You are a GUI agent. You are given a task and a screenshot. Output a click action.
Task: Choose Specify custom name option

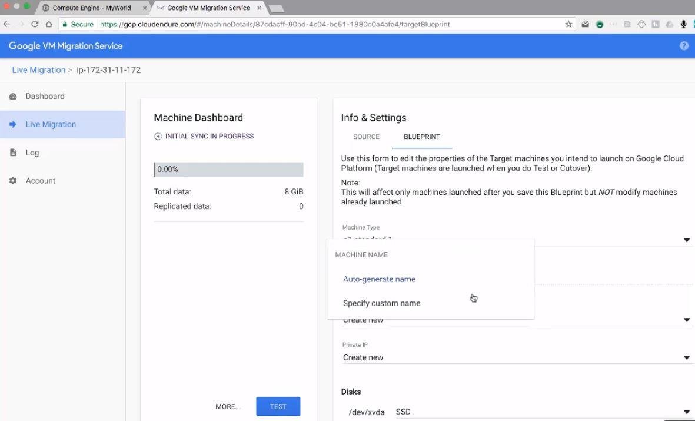coord(381,303)
